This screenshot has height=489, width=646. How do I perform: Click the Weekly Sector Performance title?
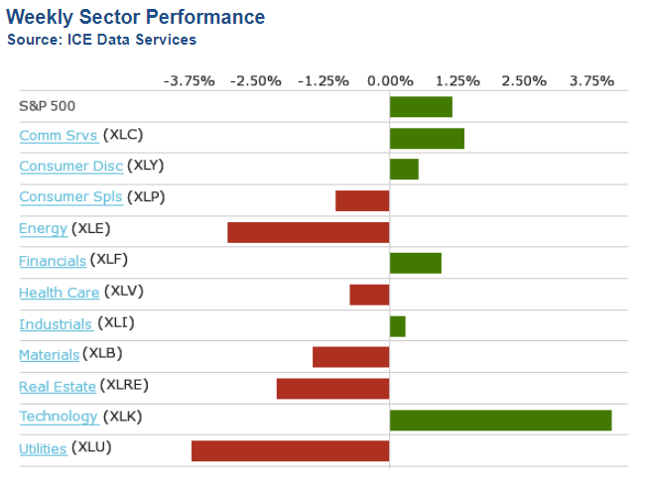(x=136, y=17)
